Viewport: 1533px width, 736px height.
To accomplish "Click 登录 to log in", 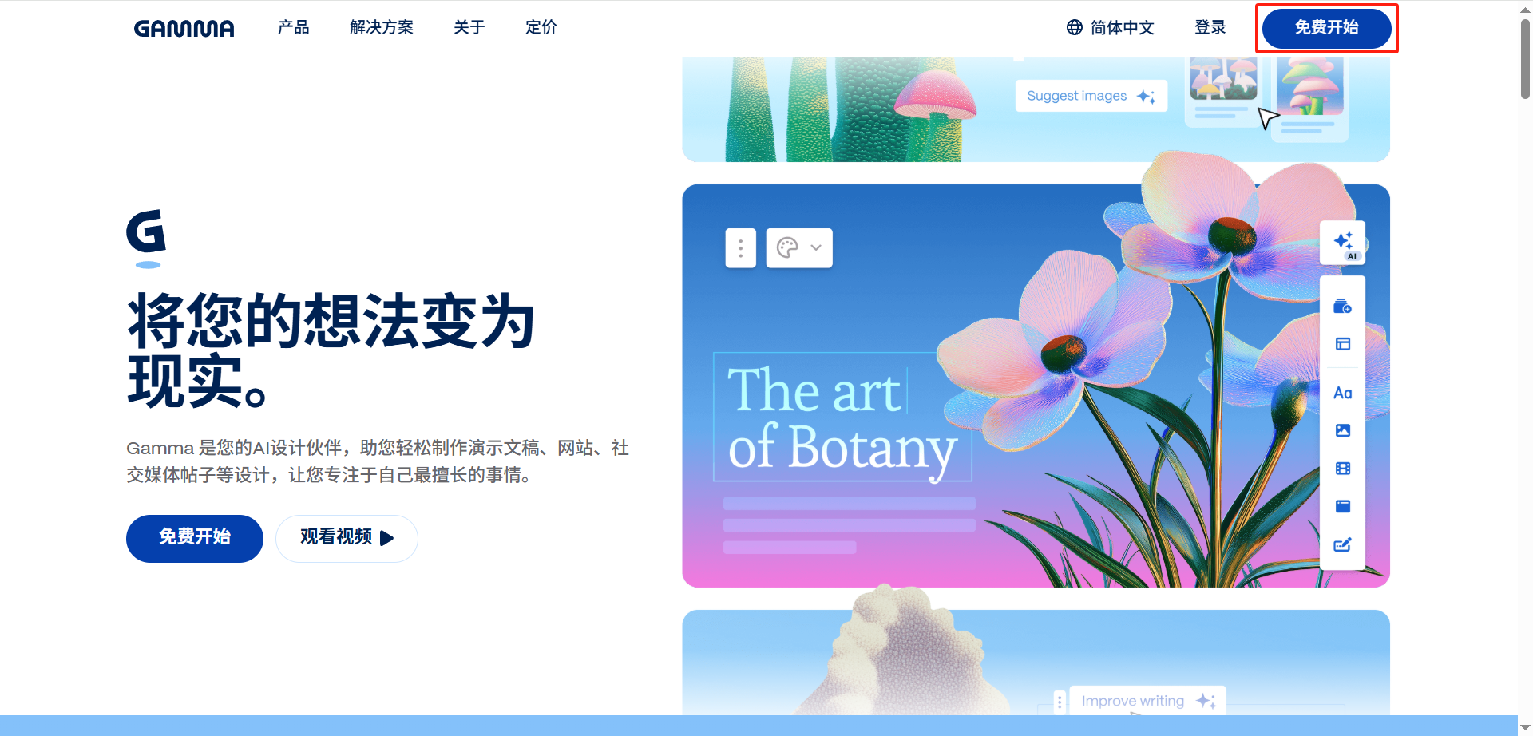I will (x=1210, y=28).
